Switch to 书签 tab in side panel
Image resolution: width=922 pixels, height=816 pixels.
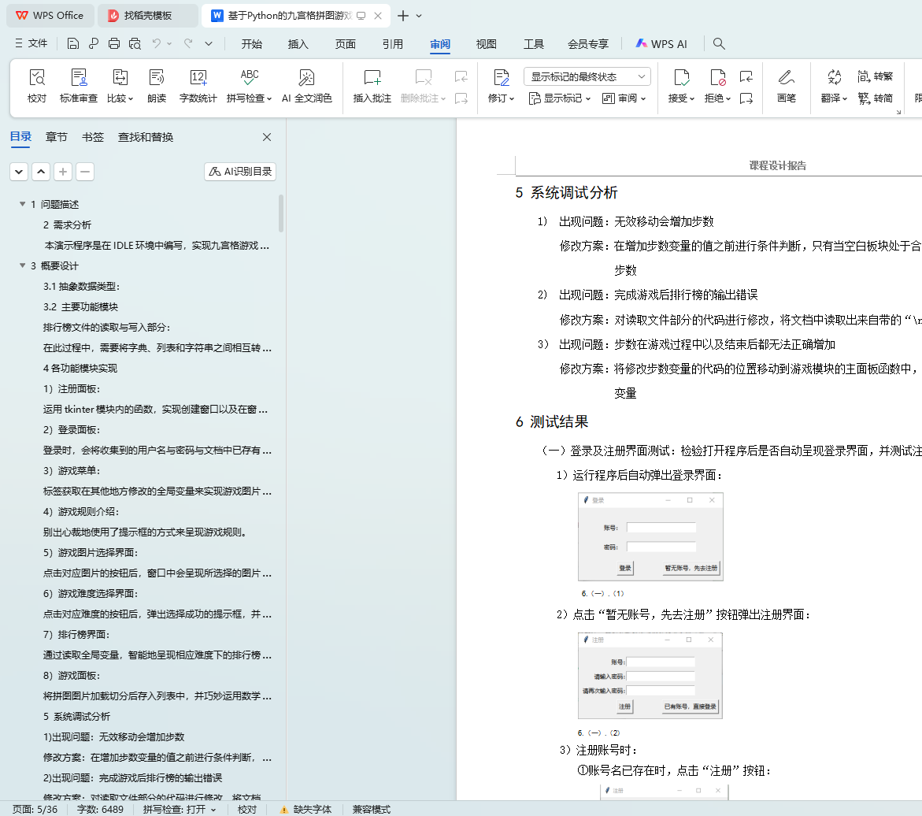[92, 137]
